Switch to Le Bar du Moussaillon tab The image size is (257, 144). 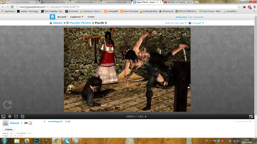coord(86,2)
